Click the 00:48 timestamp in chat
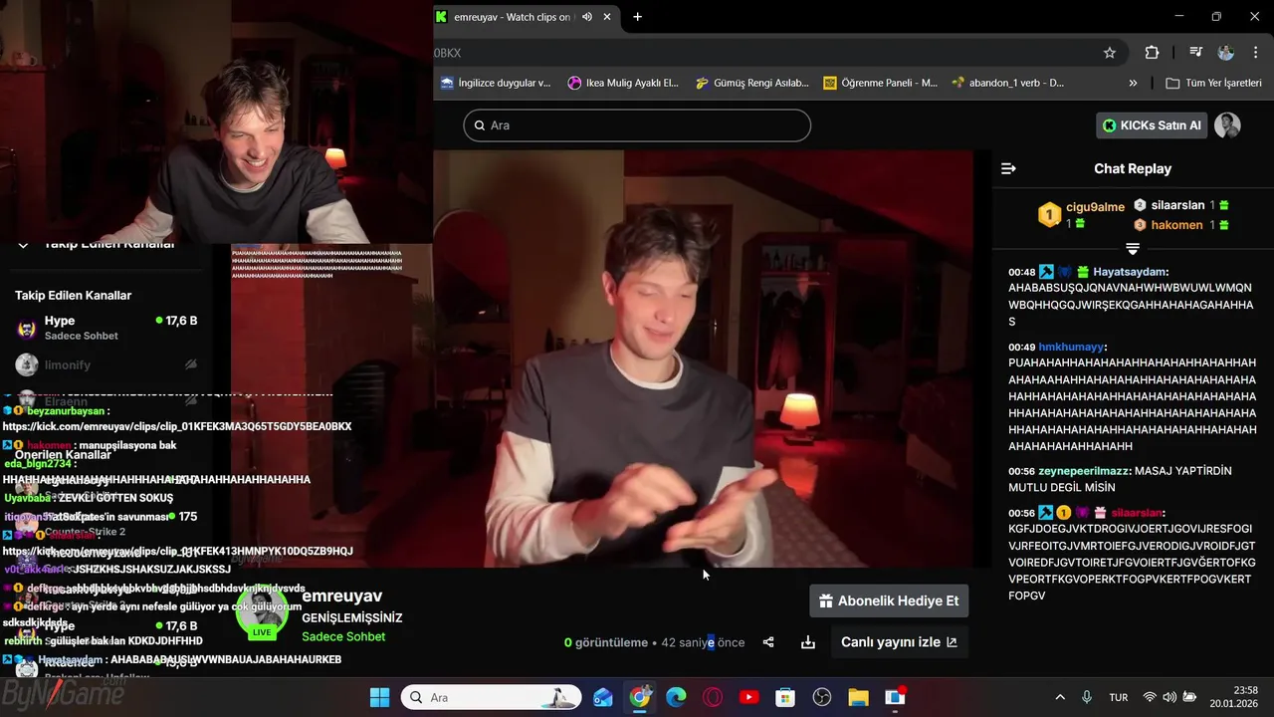 (x=1021, y=272)
